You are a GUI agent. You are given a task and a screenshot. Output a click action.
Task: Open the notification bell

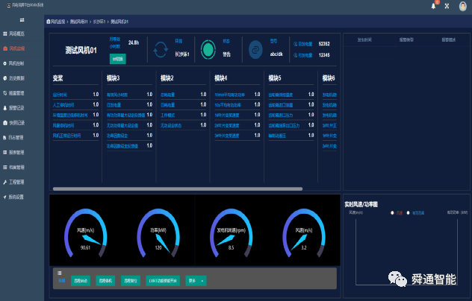tap(433, 6)
